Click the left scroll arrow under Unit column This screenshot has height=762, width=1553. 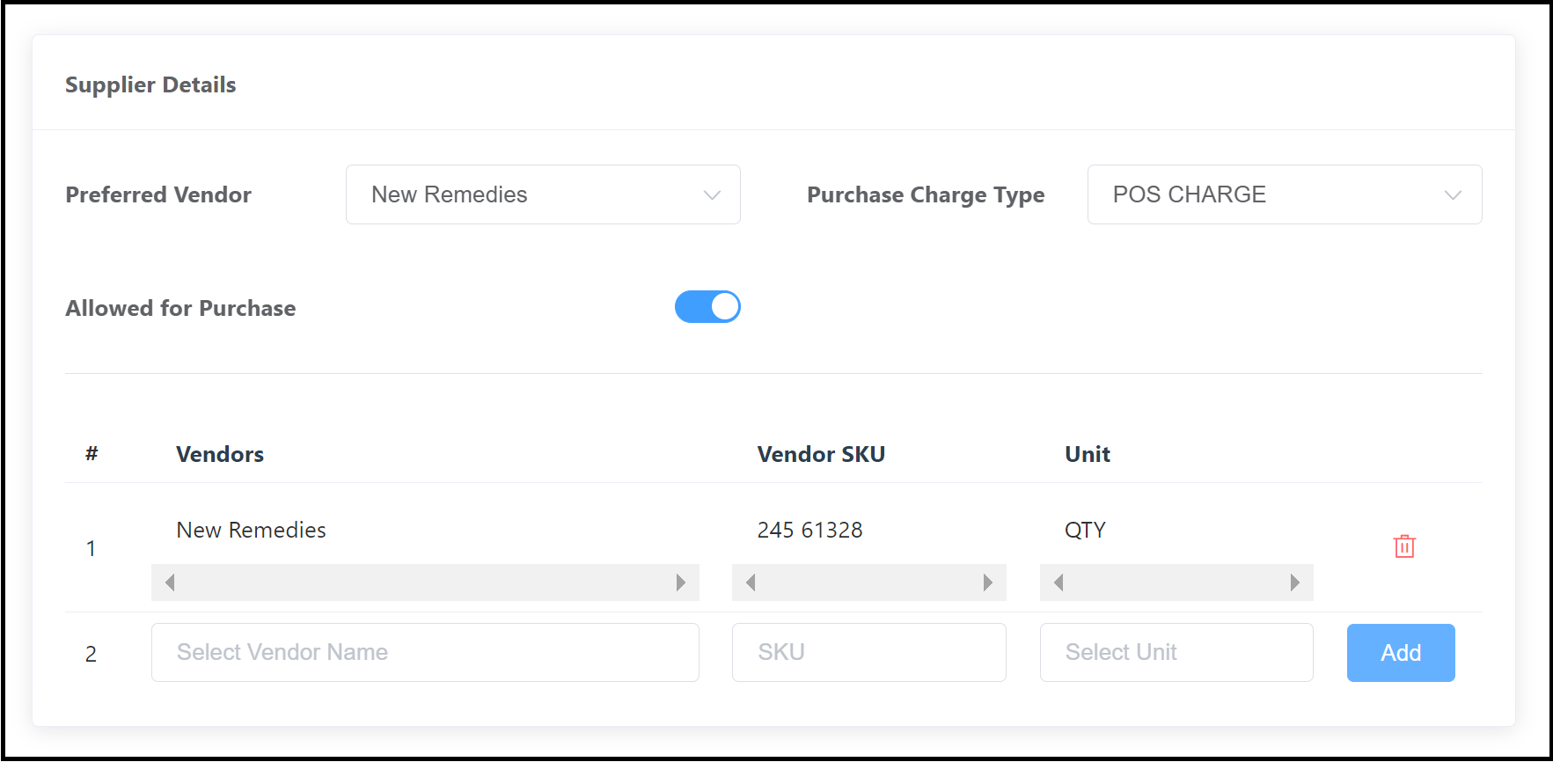pyautogui.click(x=1059, y=582)
